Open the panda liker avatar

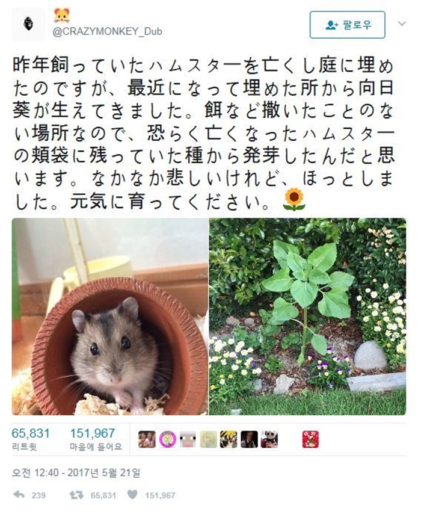click(x=269, y=439)
